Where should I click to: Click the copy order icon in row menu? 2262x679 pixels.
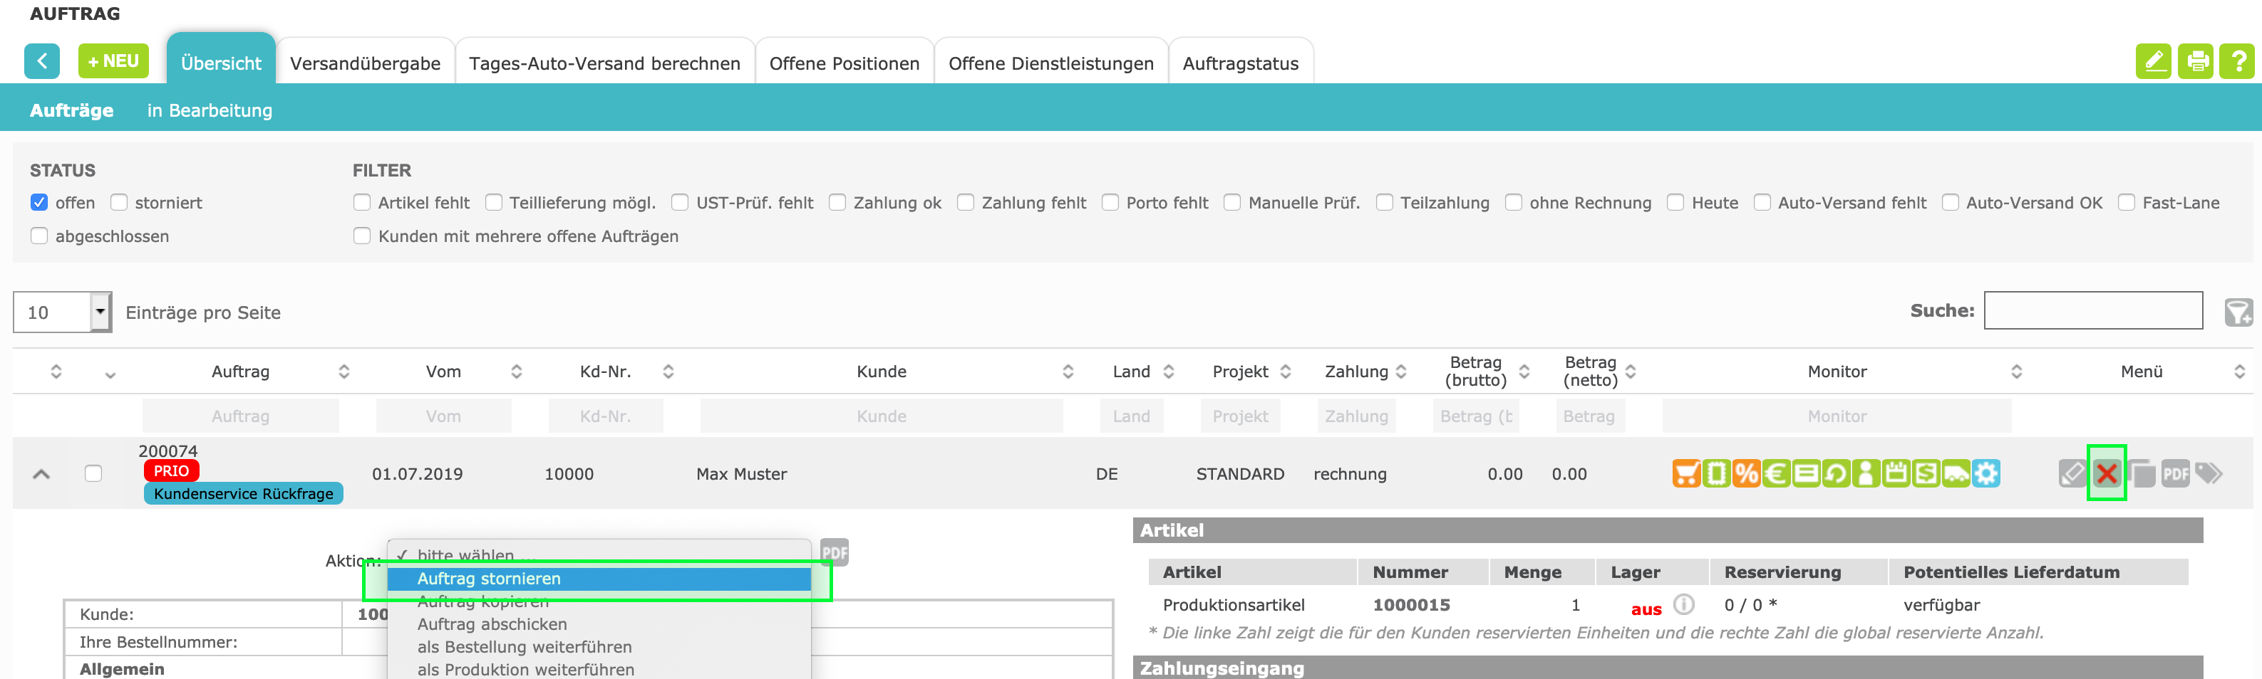click(x=2141, y=474)
